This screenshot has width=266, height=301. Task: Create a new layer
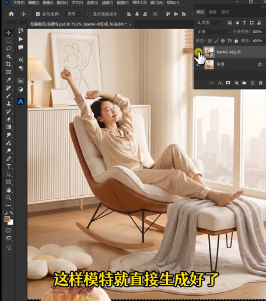[x=253, y=83]
